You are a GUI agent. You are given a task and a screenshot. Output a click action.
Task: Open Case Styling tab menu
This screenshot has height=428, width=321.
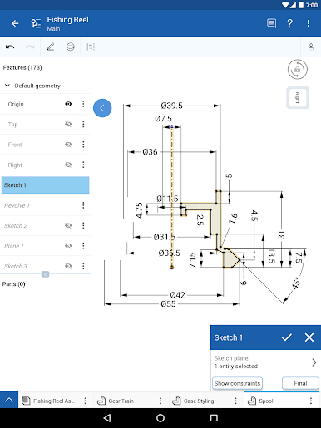pyautogui.click(x=235, y=401)
